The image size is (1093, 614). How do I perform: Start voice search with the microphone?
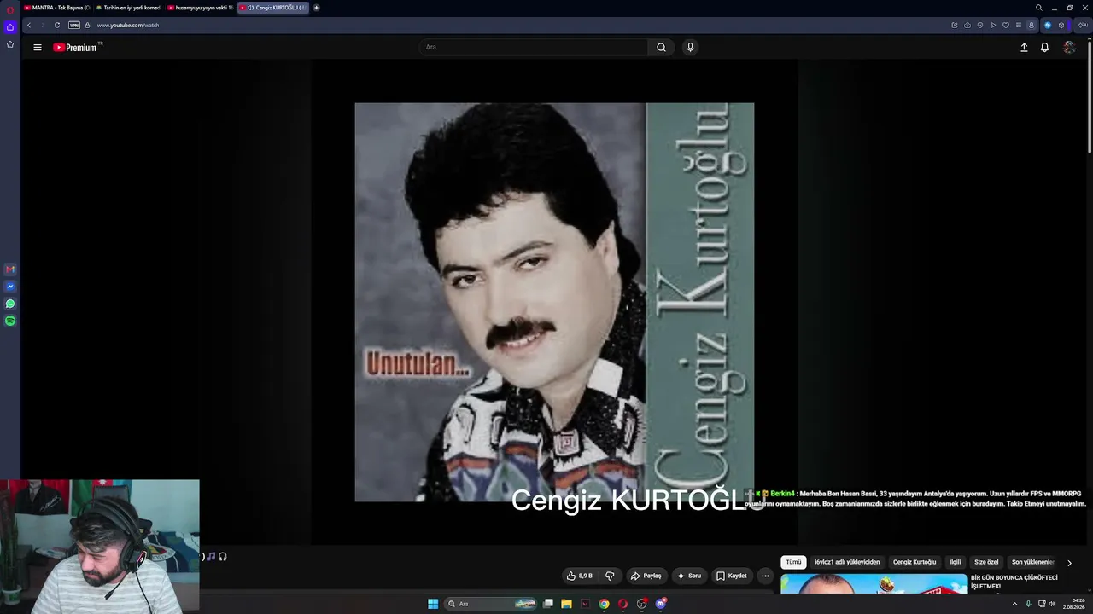690,48
